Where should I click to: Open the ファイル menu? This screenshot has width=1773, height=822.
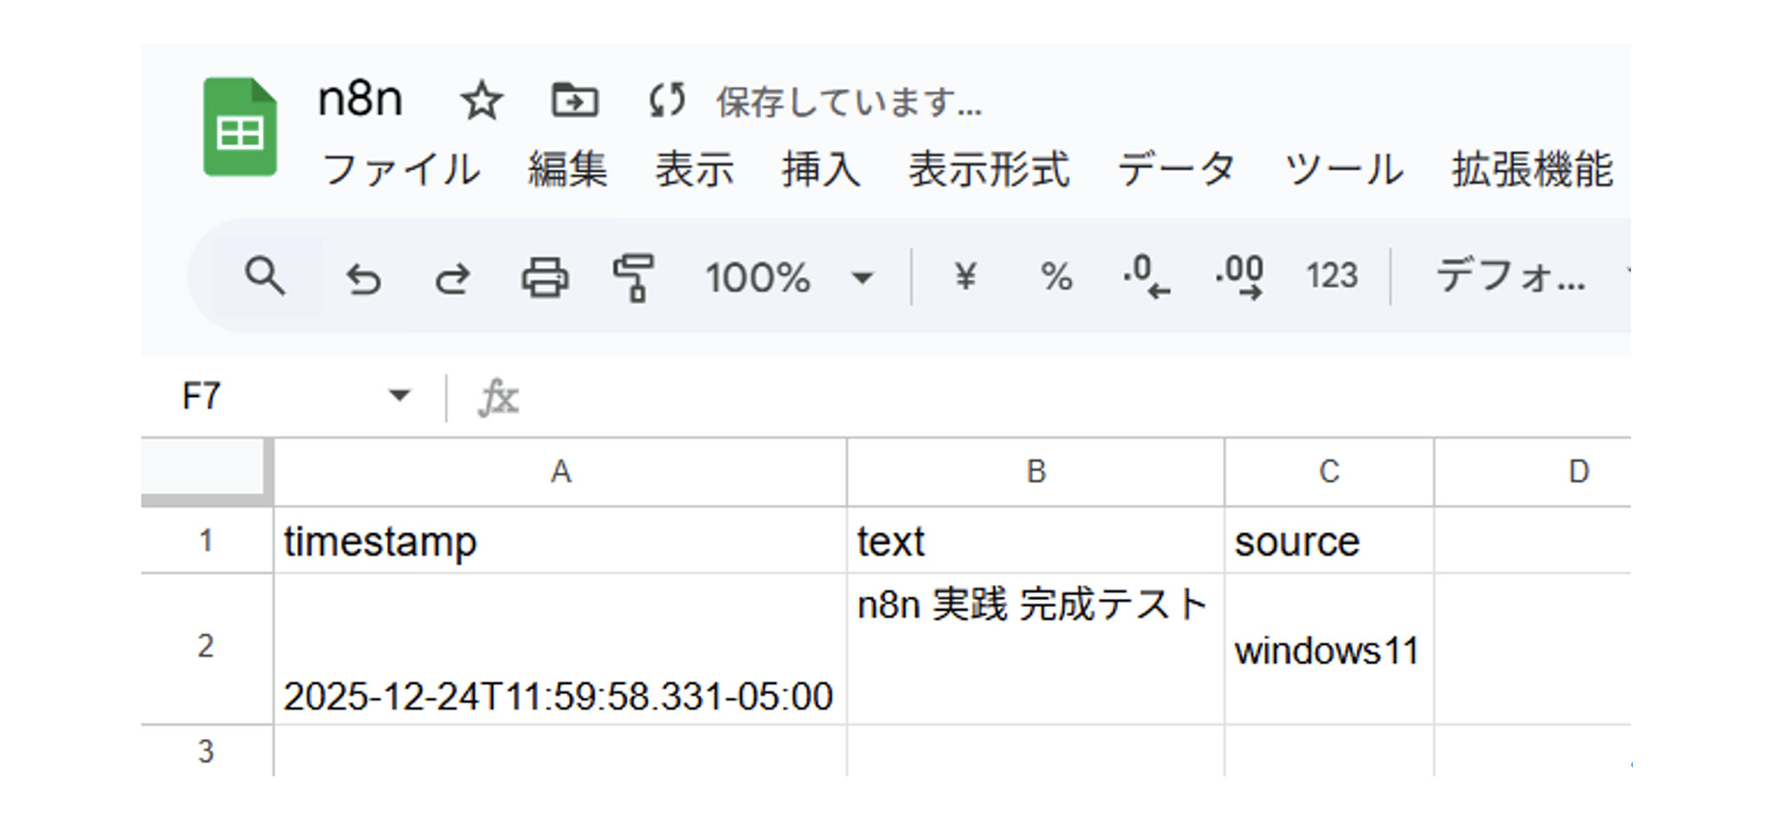click(401, 170)
